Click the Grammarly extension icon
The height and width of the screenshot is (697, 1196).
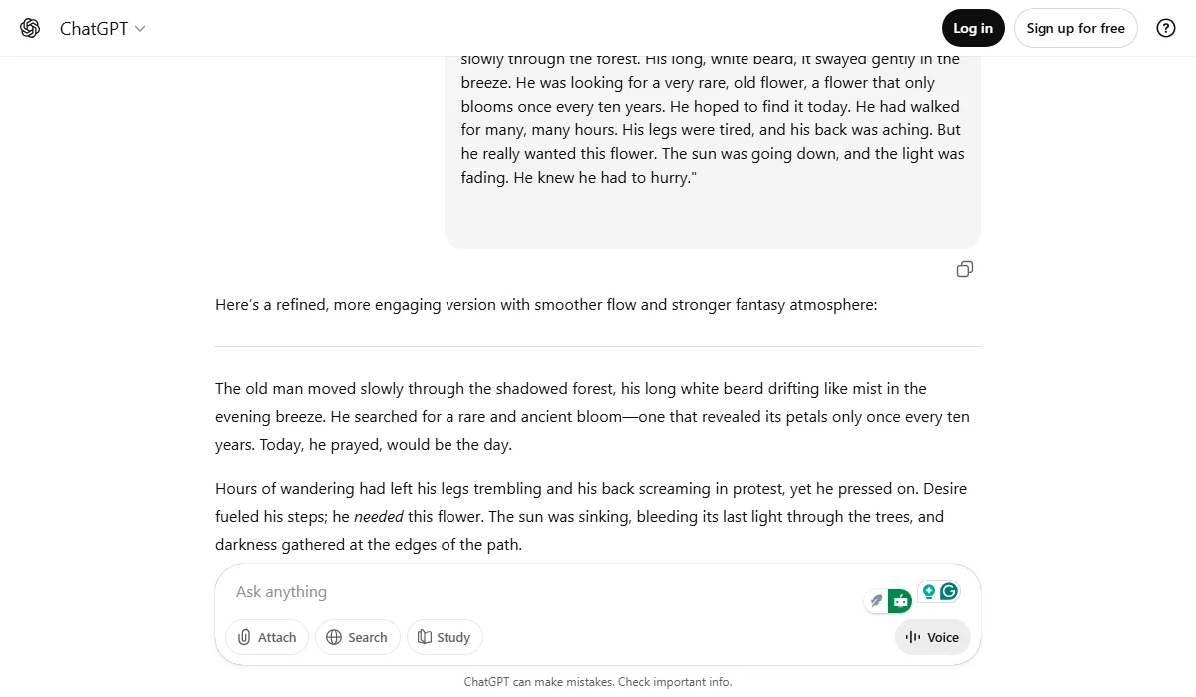coord(949,590)
